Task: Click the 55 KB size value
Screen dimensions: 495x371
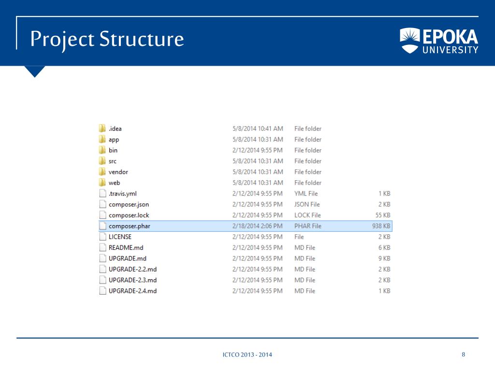Action: click(383, 215)
